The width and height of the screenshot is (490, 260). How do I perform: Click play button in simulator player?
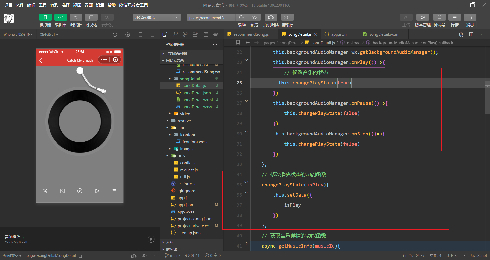click(x=80, y=191)
